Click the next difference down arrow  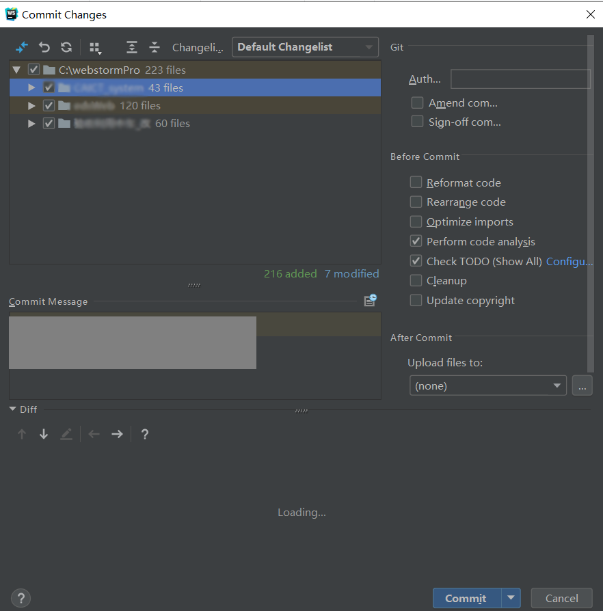(44, 434)
